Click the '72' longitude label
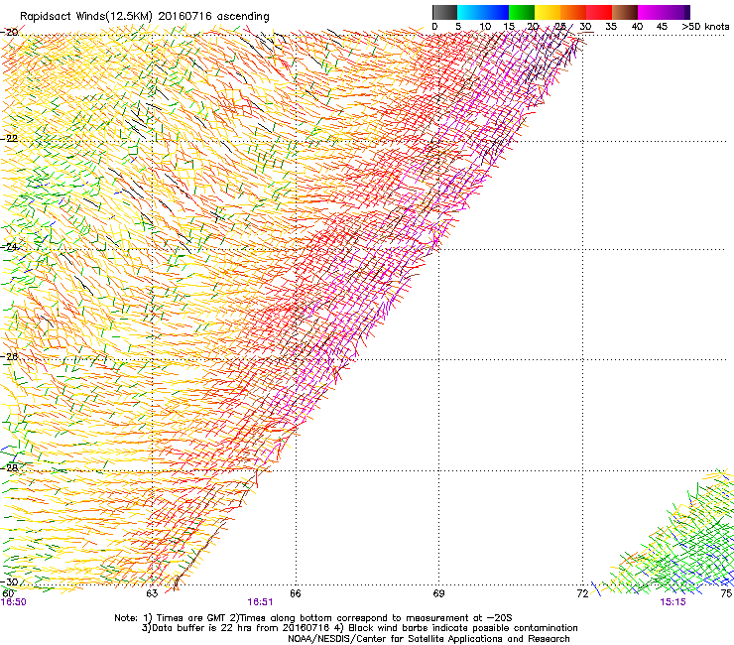 click(x=582, y=594)
